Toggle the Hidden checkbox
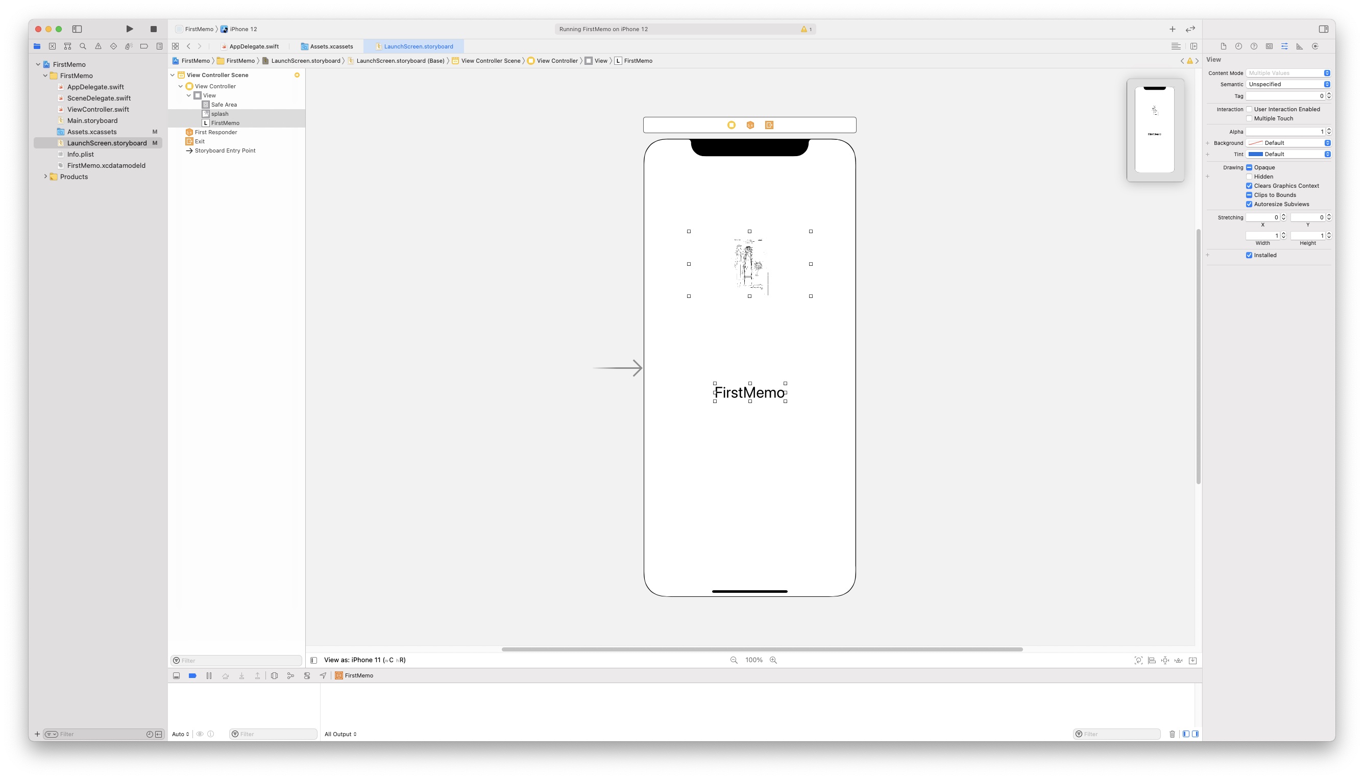This screenshot has width=1364, height=779. (x=1249, y=177)
